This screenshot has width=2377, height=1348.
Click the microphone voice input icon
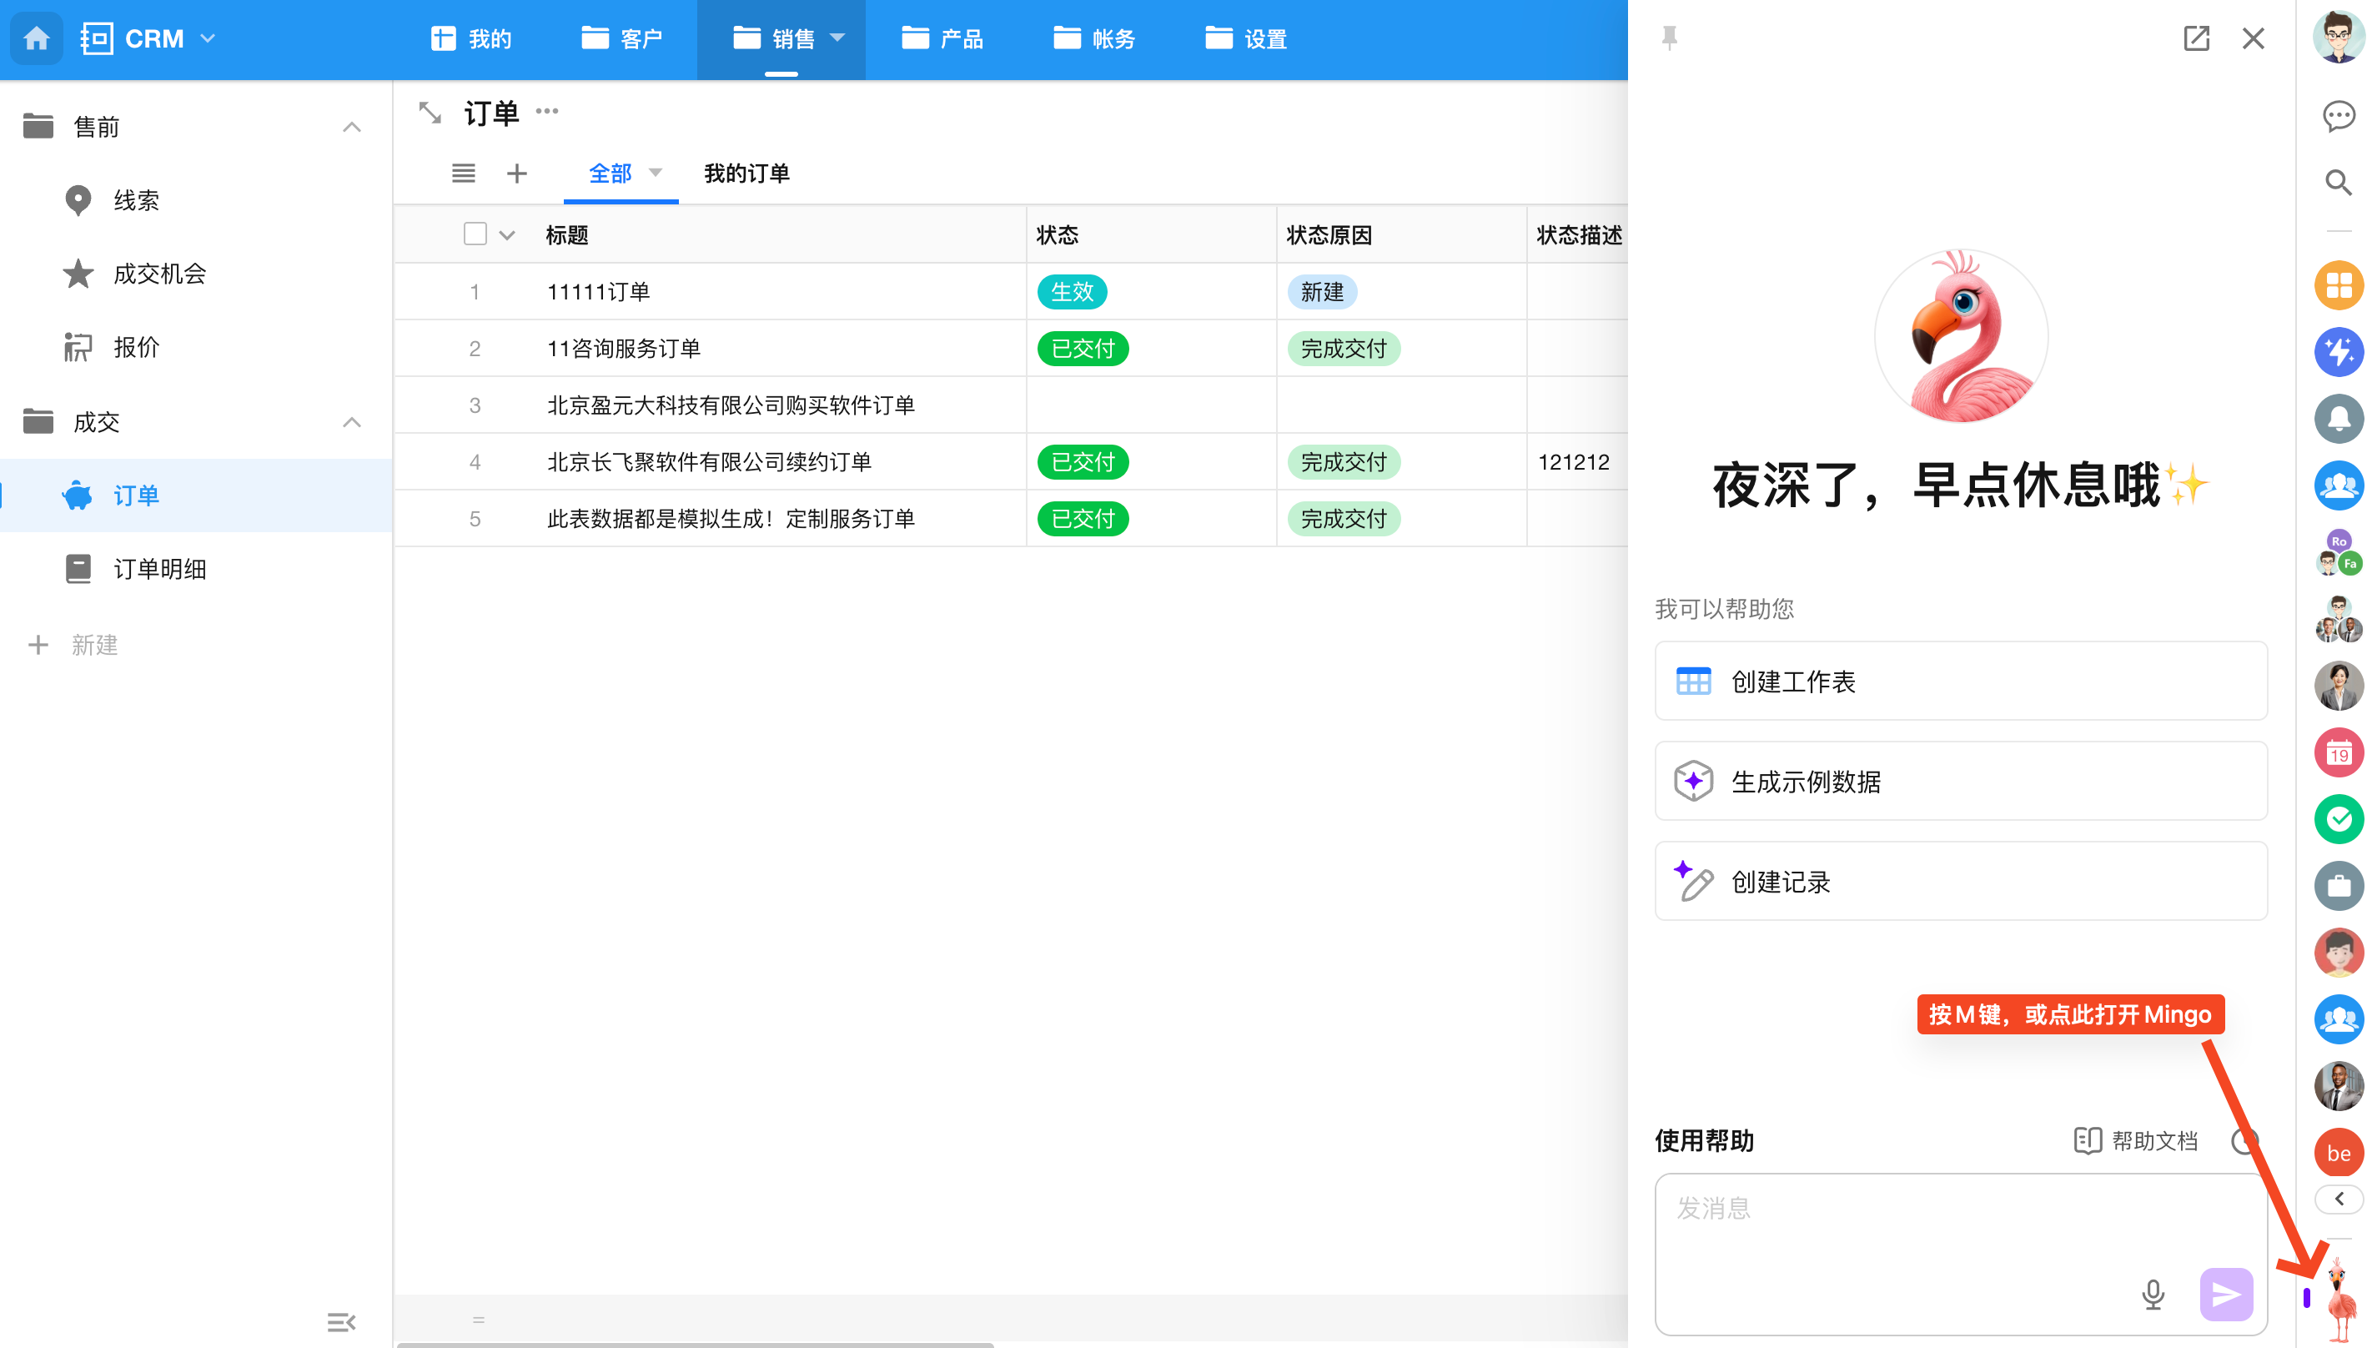pyautogui.click(x=2153, y=1294)
